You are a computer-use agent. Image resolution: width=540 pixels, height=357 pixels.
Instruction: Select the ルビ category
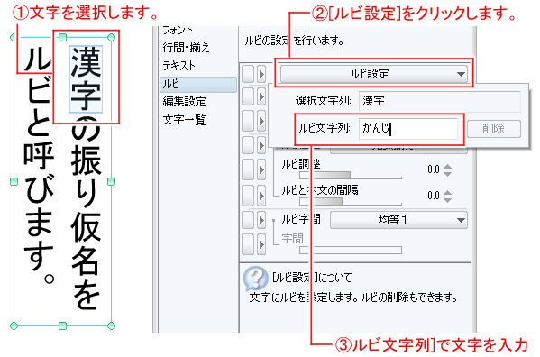tap(198, 85)
